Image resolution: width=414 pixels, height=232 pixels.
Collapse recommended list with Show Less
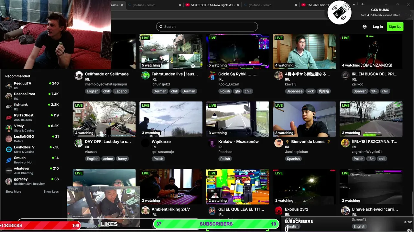(x=51, y=192)
